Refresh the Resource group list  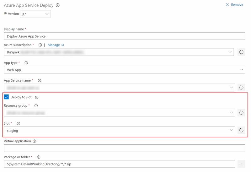(x=241, y=113)
